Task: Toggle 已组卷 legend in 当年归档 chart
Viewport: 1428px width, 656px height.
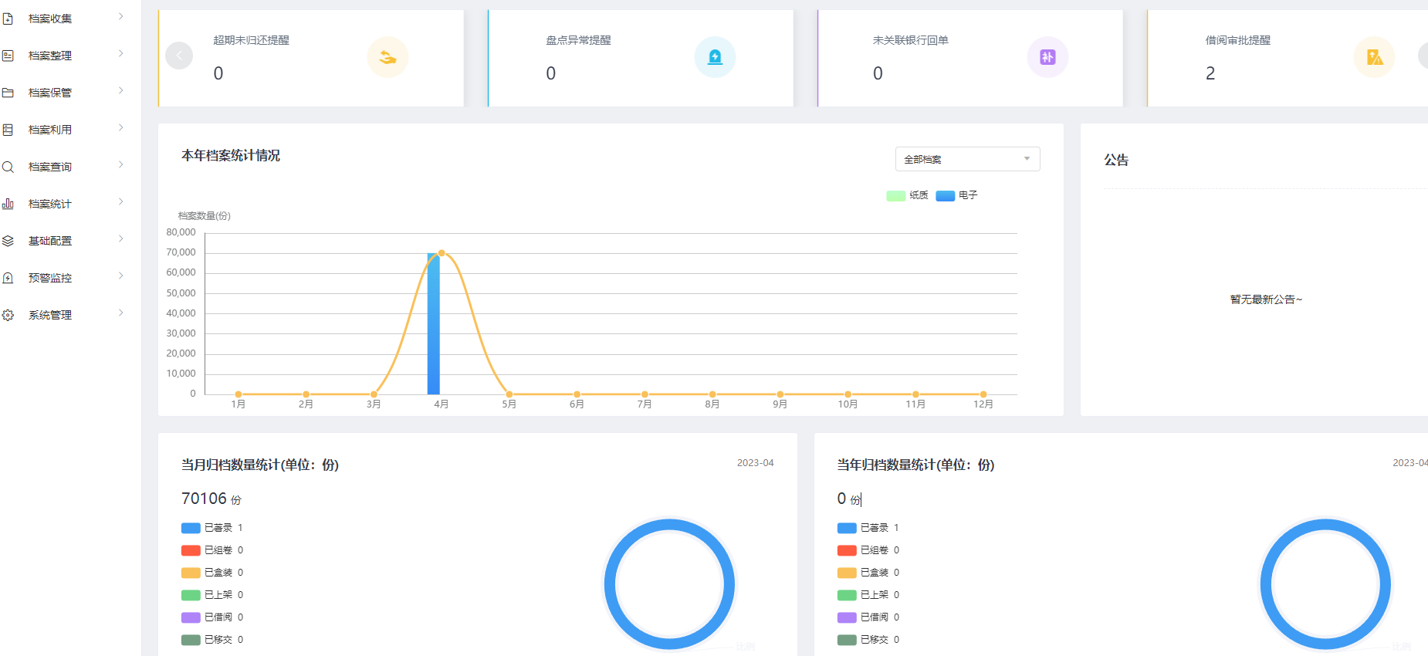Action: pyautogui.click(x=868, y=550)
